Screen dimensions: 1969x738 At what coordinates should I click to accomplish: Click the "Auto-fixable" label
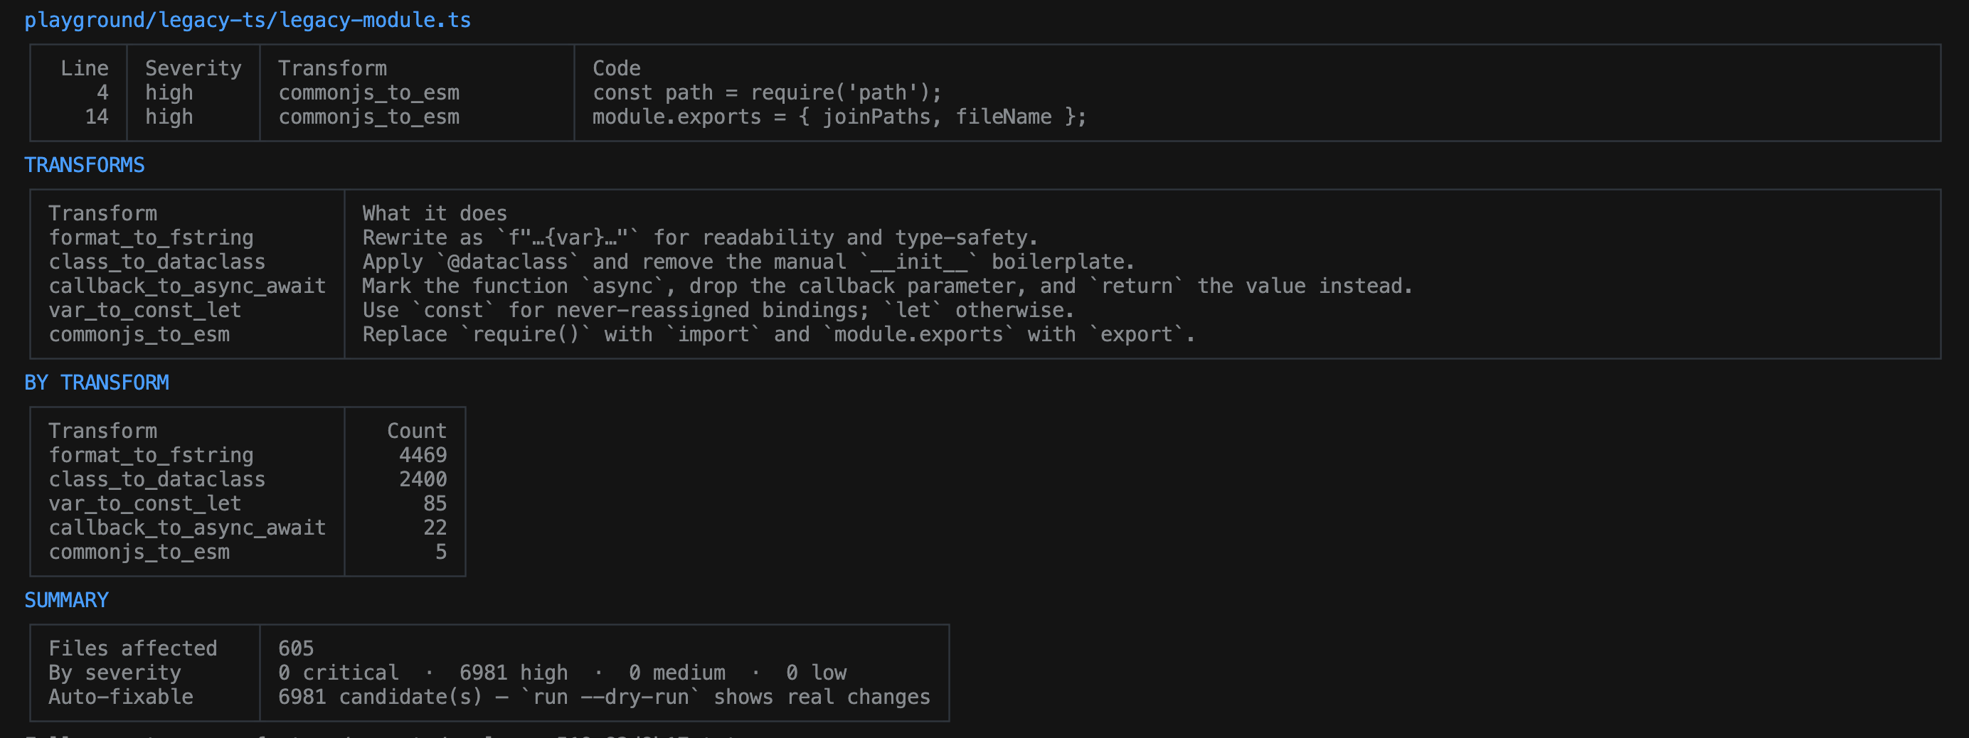121,697
